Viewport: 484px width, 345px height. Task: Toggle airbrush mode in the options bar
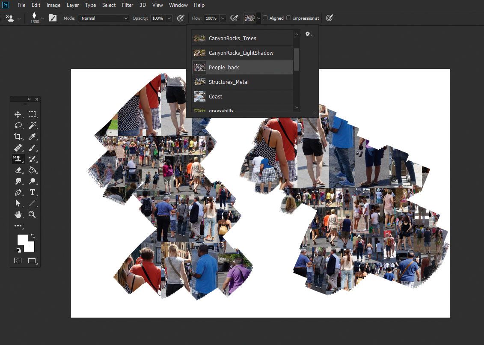[x=235, y=18]
